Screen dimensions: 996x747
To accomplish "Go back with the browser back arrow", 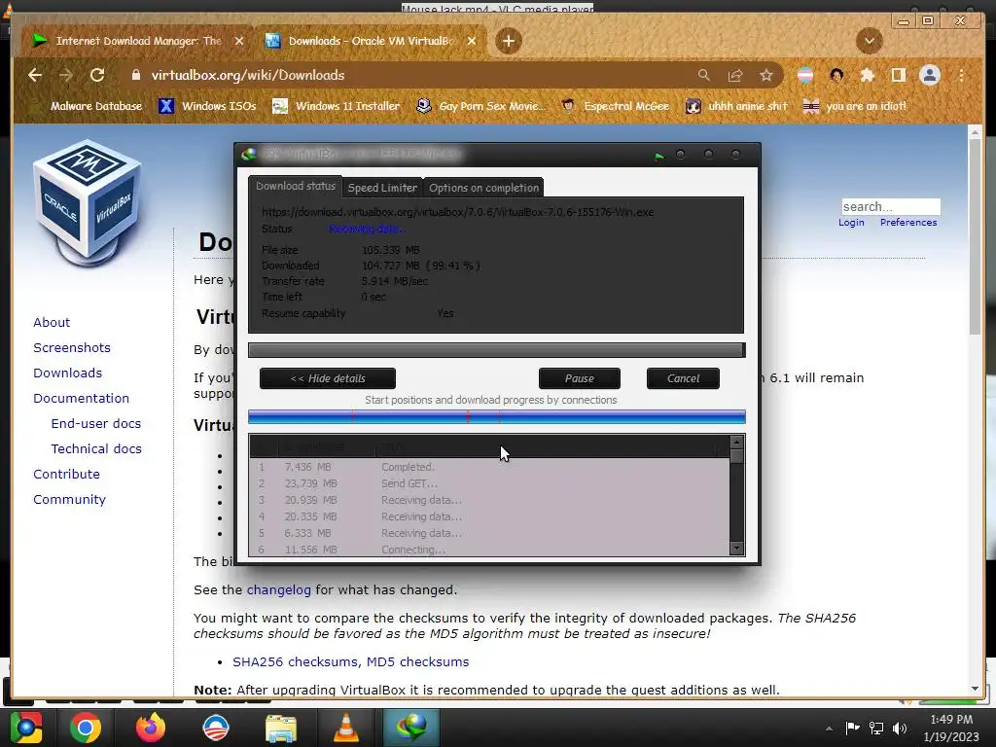I will click(35, 75).
